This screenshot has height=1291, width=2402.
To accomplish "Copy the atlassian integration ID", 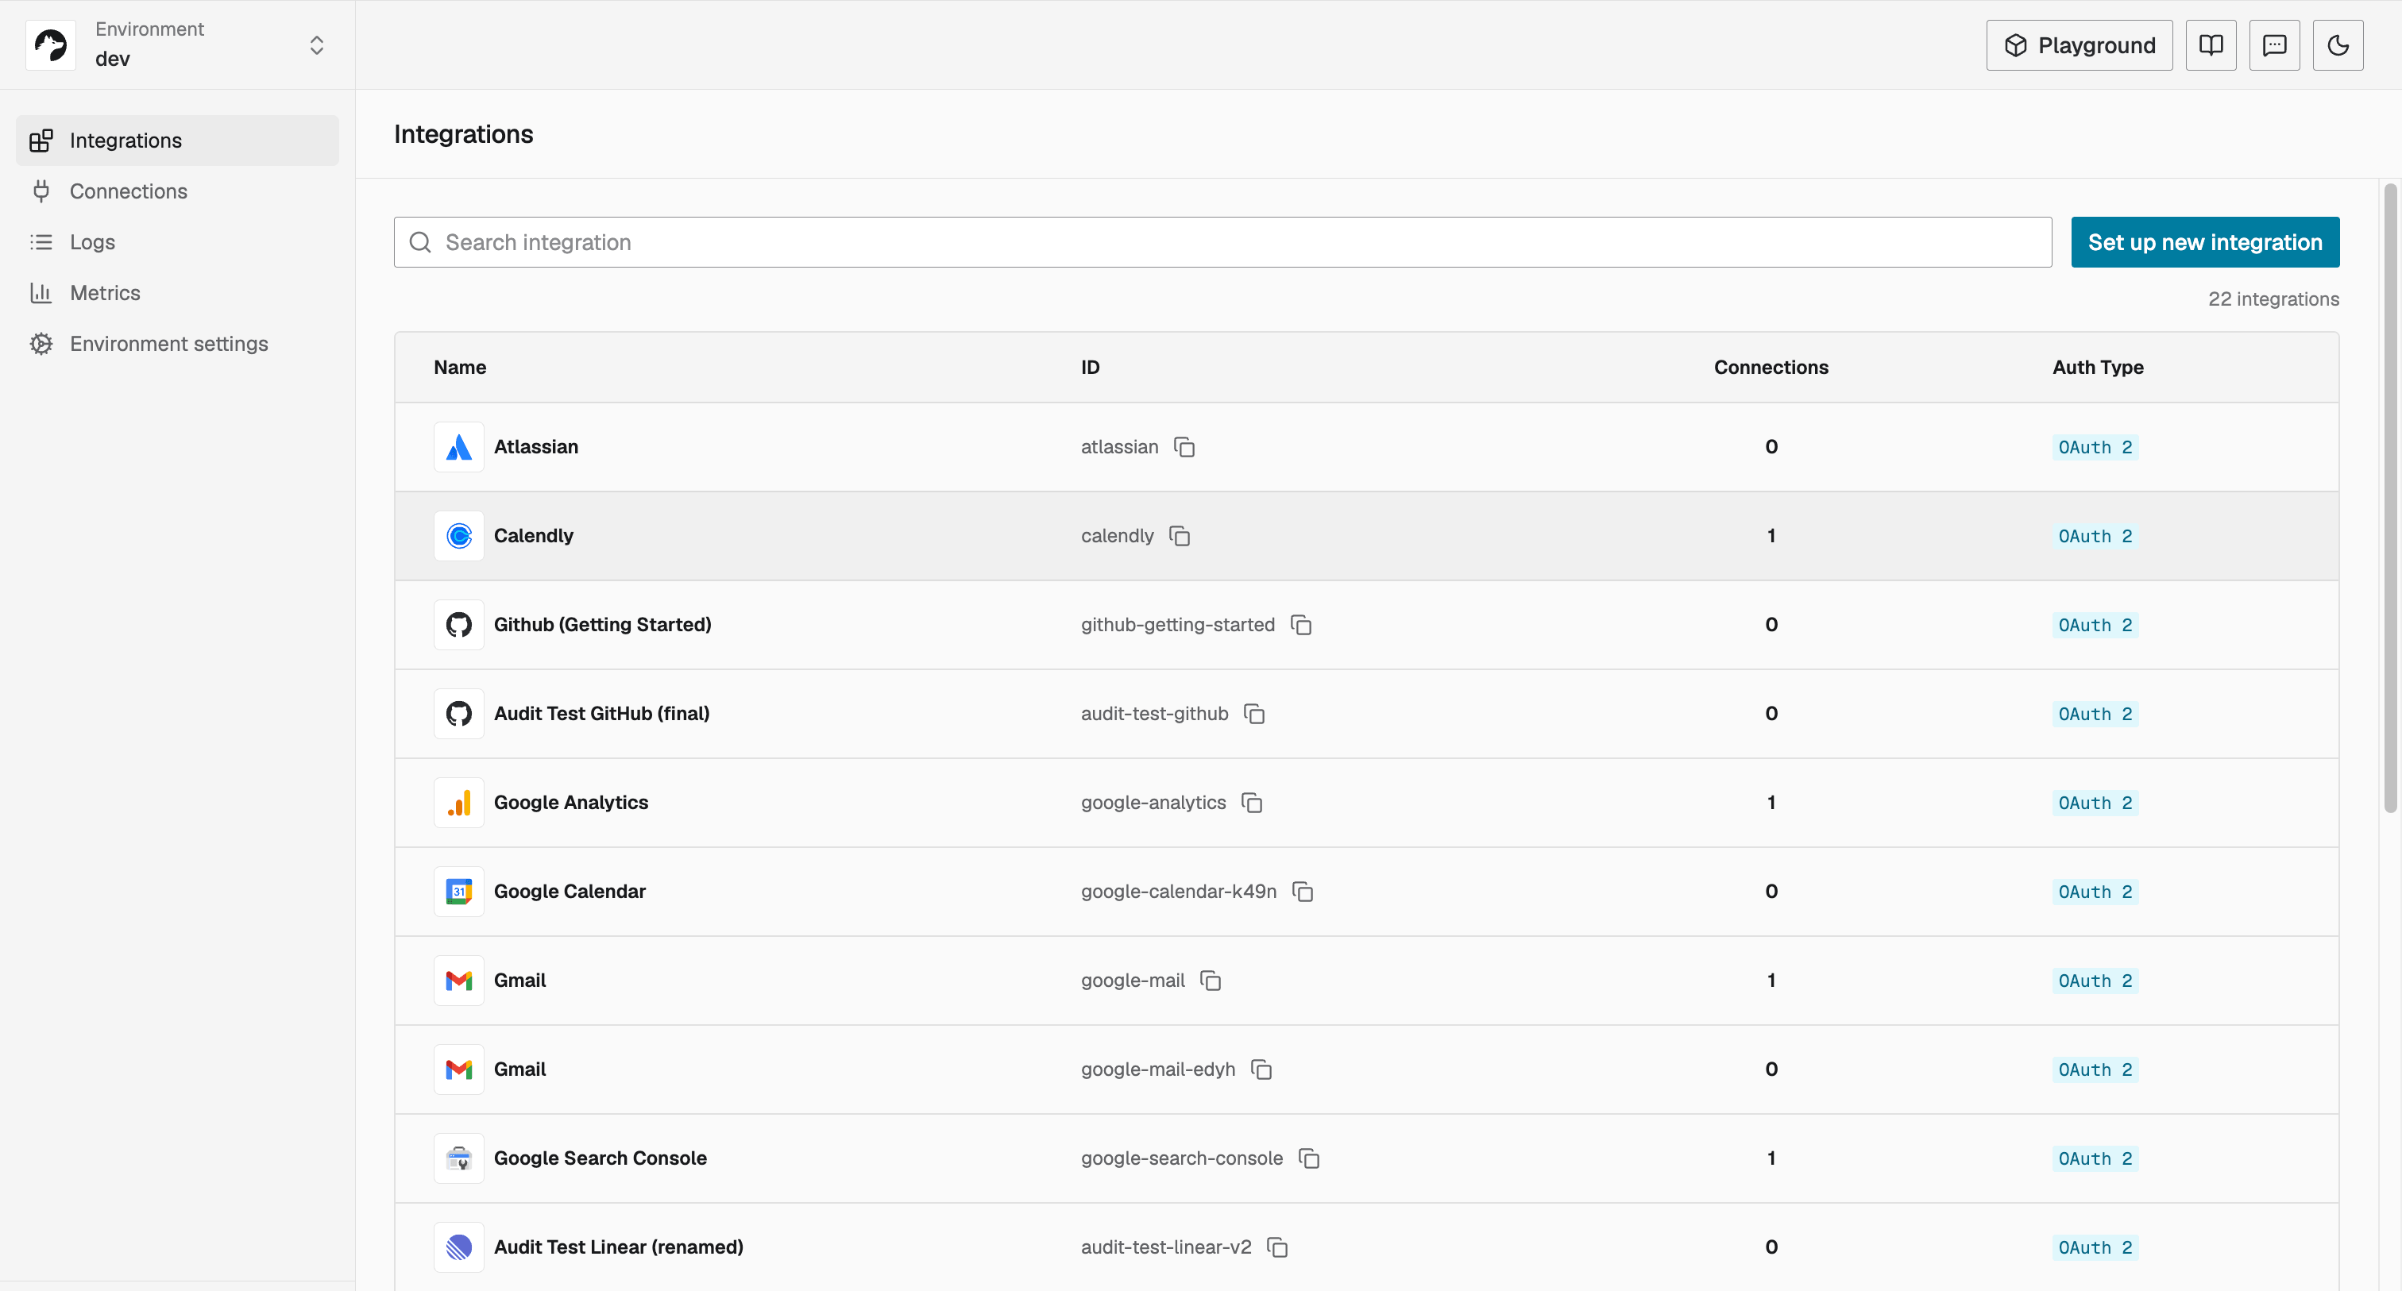I will click(x=1184, y=448).
